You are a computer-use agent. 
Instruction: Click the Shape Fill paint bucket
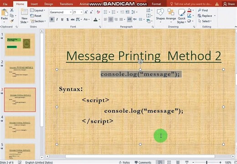click(x=189, y=10)
